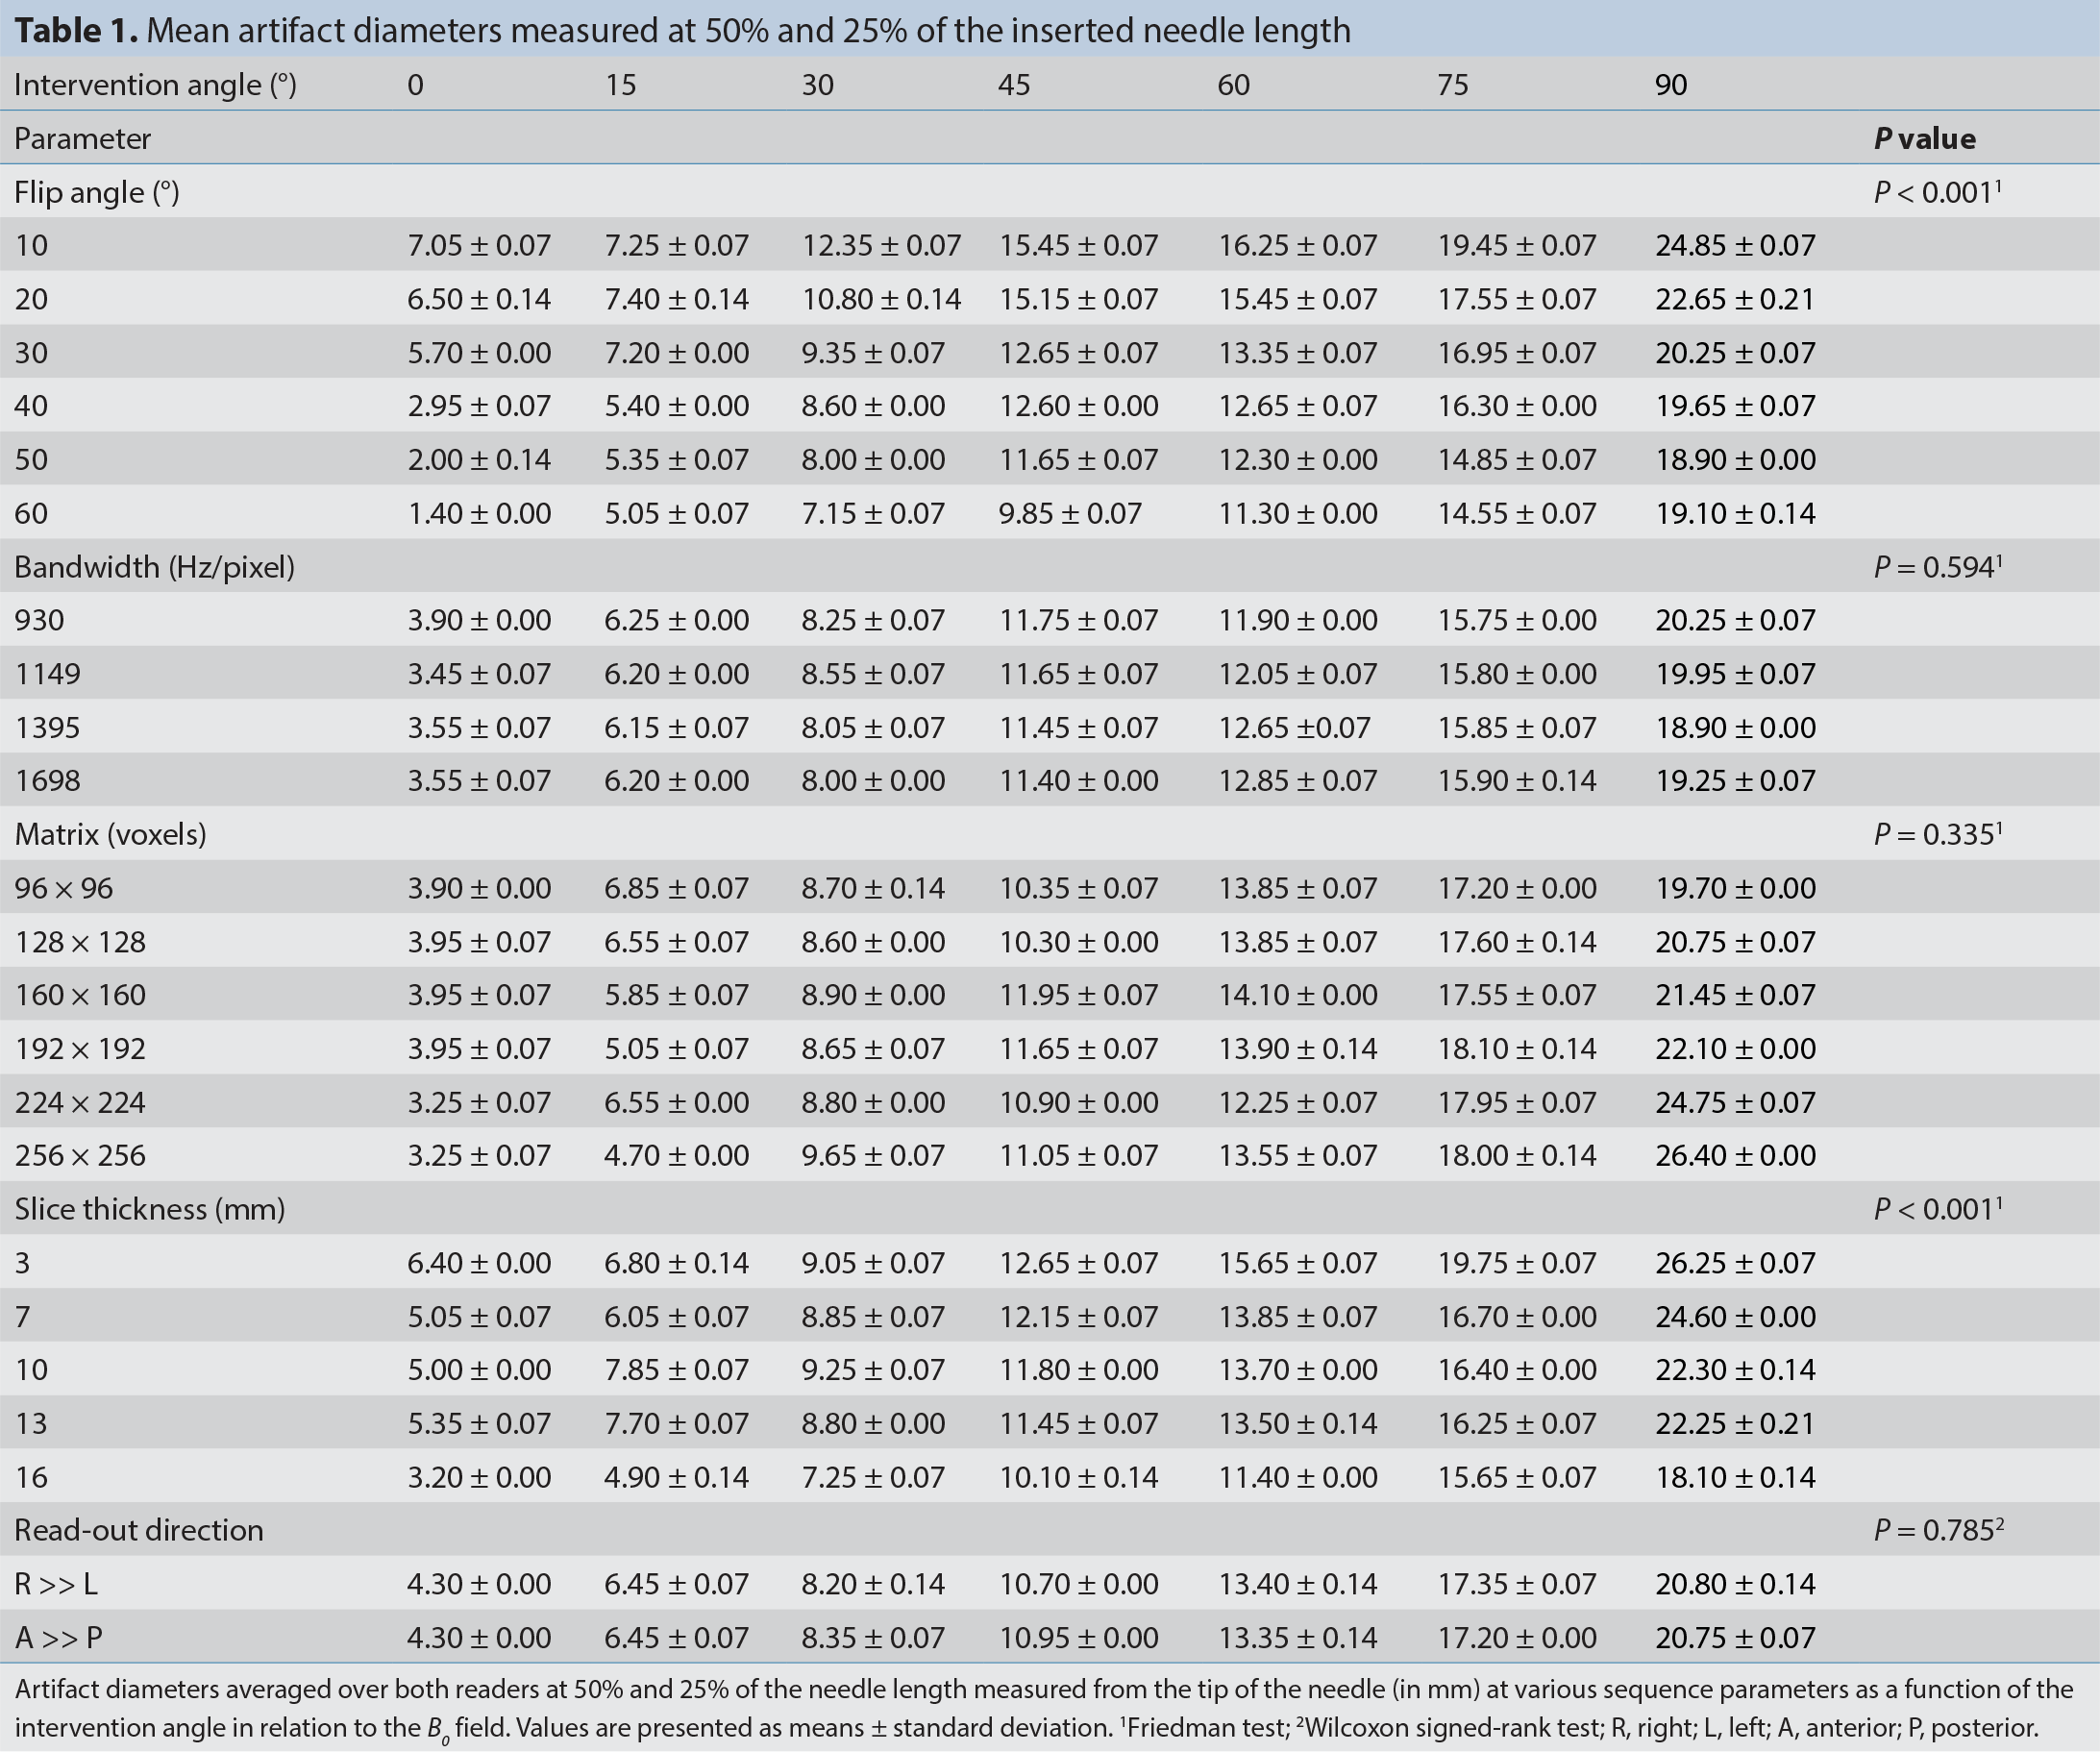Select the intervention angle column header '90'
Image resolution: width=2100 pixels, height=1752 pixels.
tap(1671, 85)
